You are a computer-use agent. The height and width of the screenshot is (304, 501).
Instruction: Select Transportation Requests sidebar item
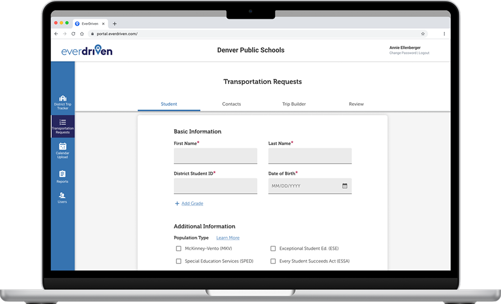pos(62,126)
